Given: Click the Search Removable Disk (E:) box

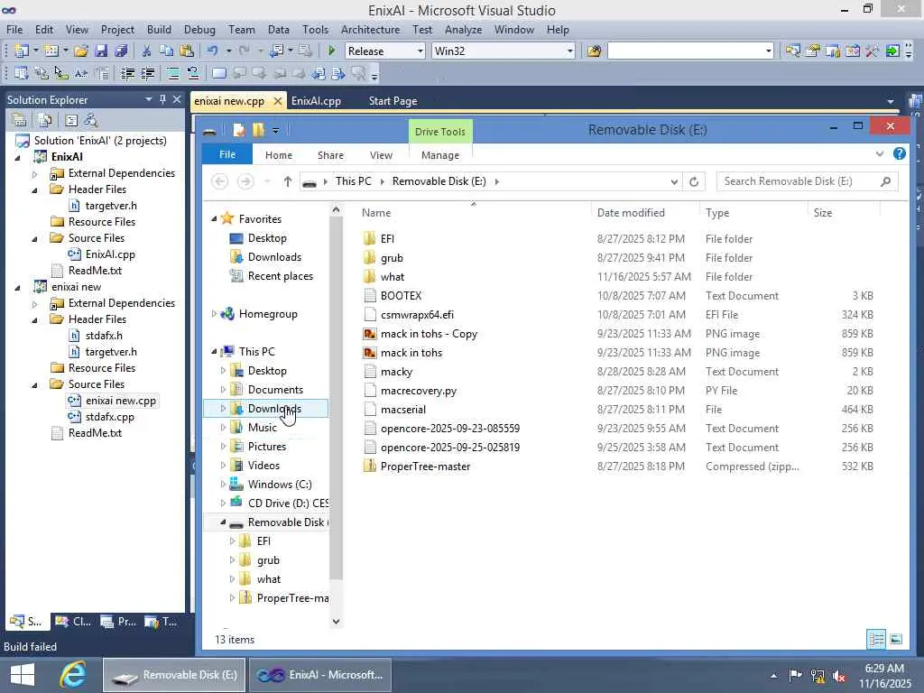Looking at the screenshot, I should coord(808,181).
